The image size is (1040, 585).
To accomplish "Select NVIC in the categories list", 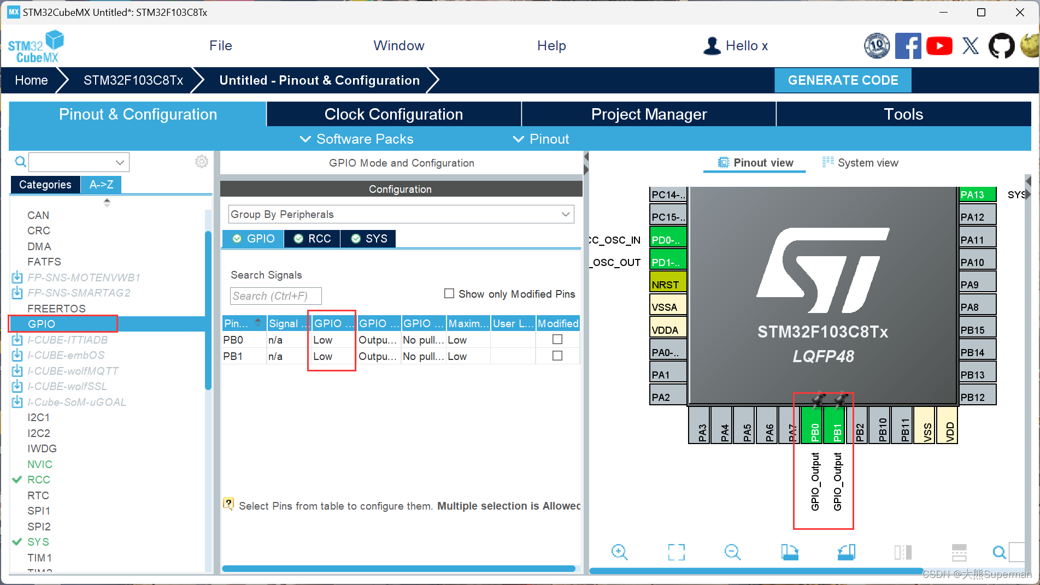I will click(x=40, y=464).
